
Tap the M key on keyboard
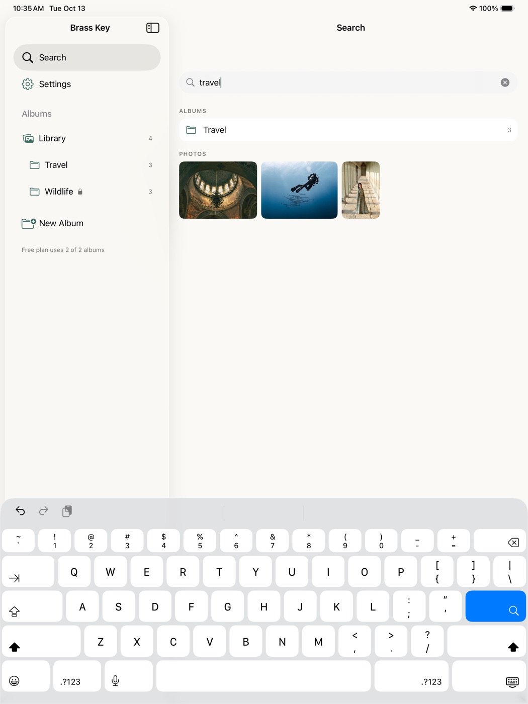coord(318,641)
